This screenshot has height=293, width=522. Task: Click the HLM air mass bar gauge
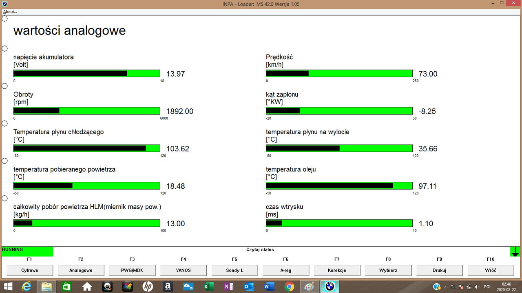click(87, 223)
